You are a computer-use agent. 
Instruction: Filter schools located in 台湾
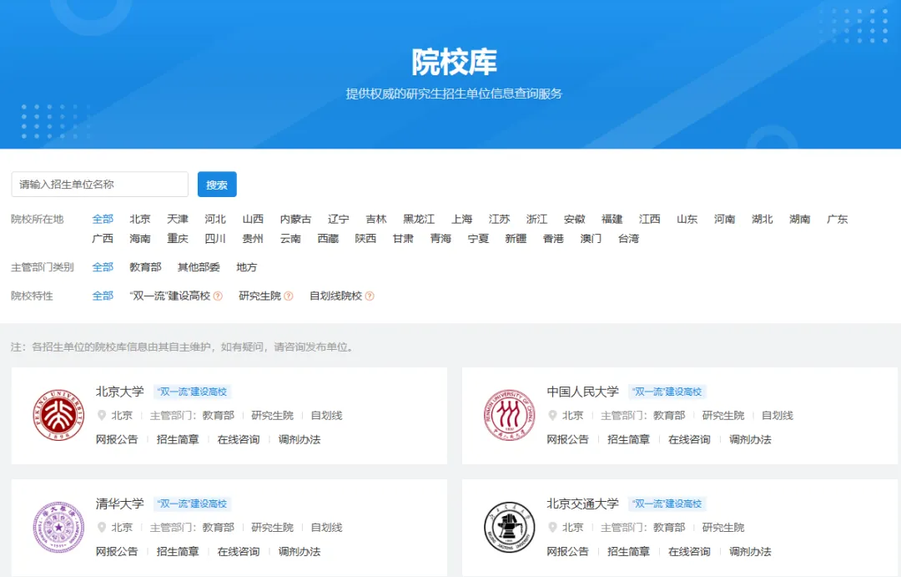(x=629, y=239)
